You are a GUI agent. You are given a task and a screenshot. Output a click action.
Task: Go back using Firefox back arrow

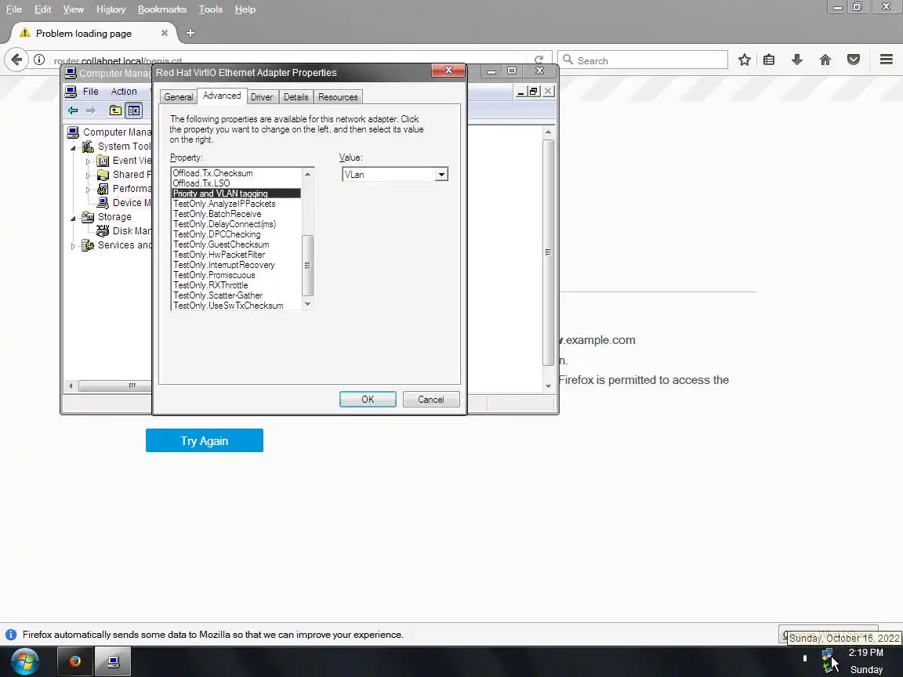tap(16, 60)
